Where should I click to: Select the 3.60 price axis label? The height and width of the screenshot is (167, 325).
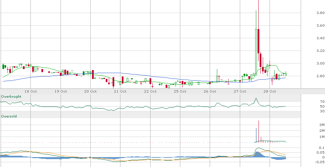[x=320, y=26]
